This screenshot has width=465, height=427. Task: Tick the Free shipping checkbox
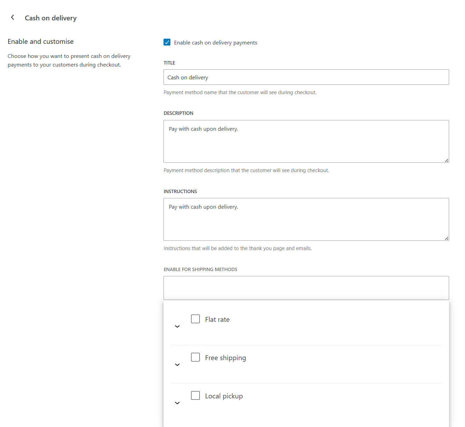coord(195,357)
